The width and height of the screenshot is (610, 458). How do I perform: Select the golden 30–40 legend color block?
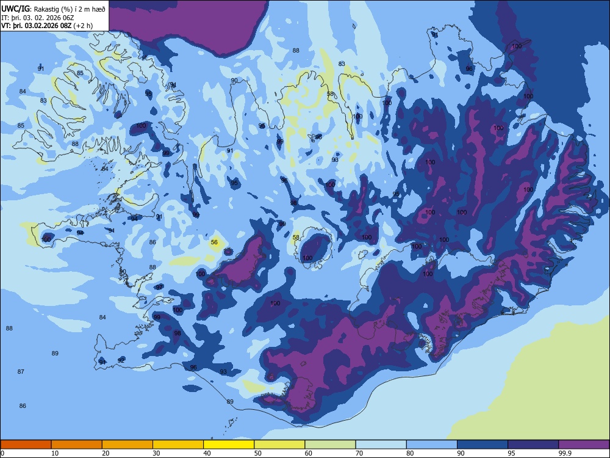[x=178, y=445]
